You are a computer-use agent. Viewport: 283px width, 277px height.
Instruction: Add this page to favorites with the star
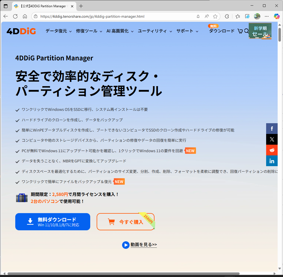(x=215, y=16)
